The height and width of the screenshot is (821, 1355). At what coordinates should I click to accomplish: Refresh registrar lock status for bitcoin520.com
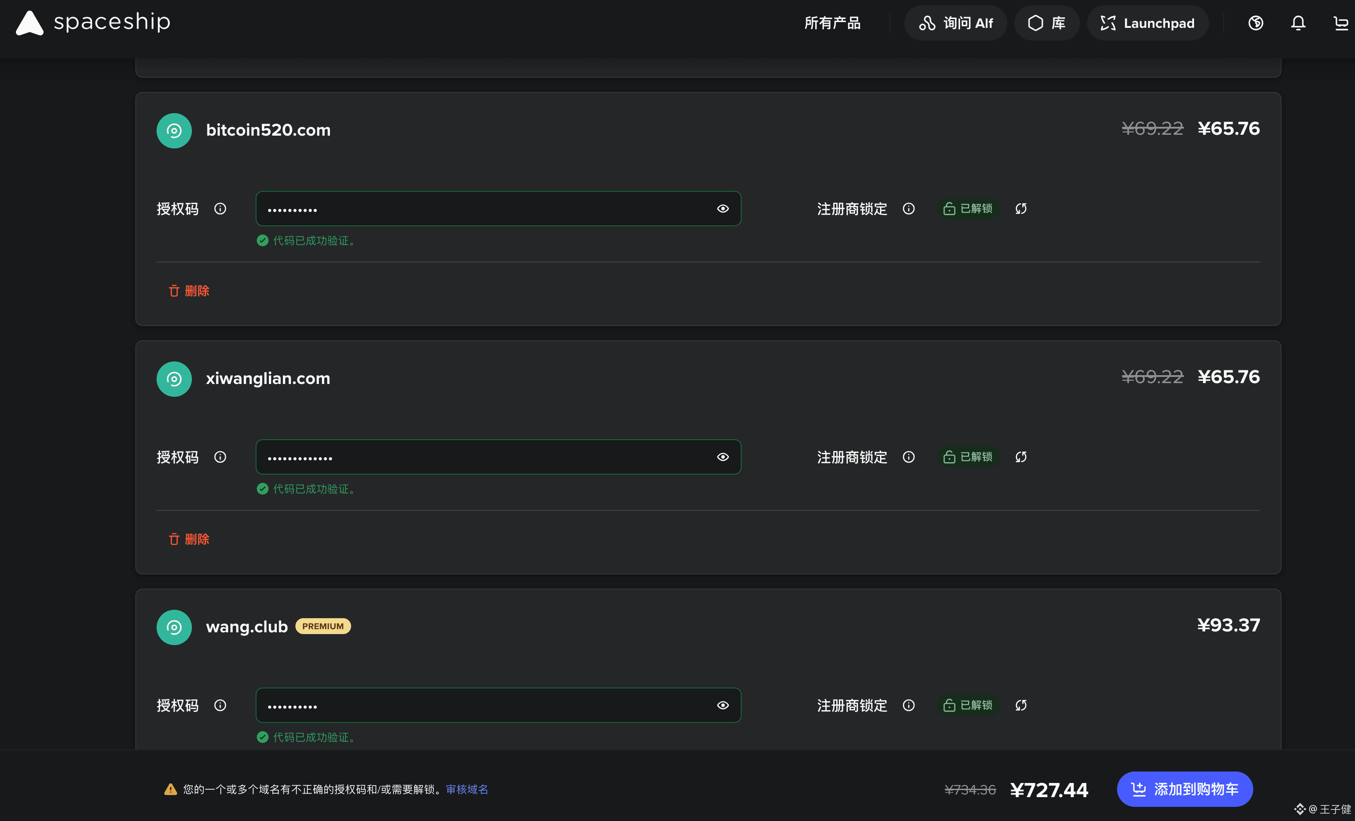point(1021,209)
